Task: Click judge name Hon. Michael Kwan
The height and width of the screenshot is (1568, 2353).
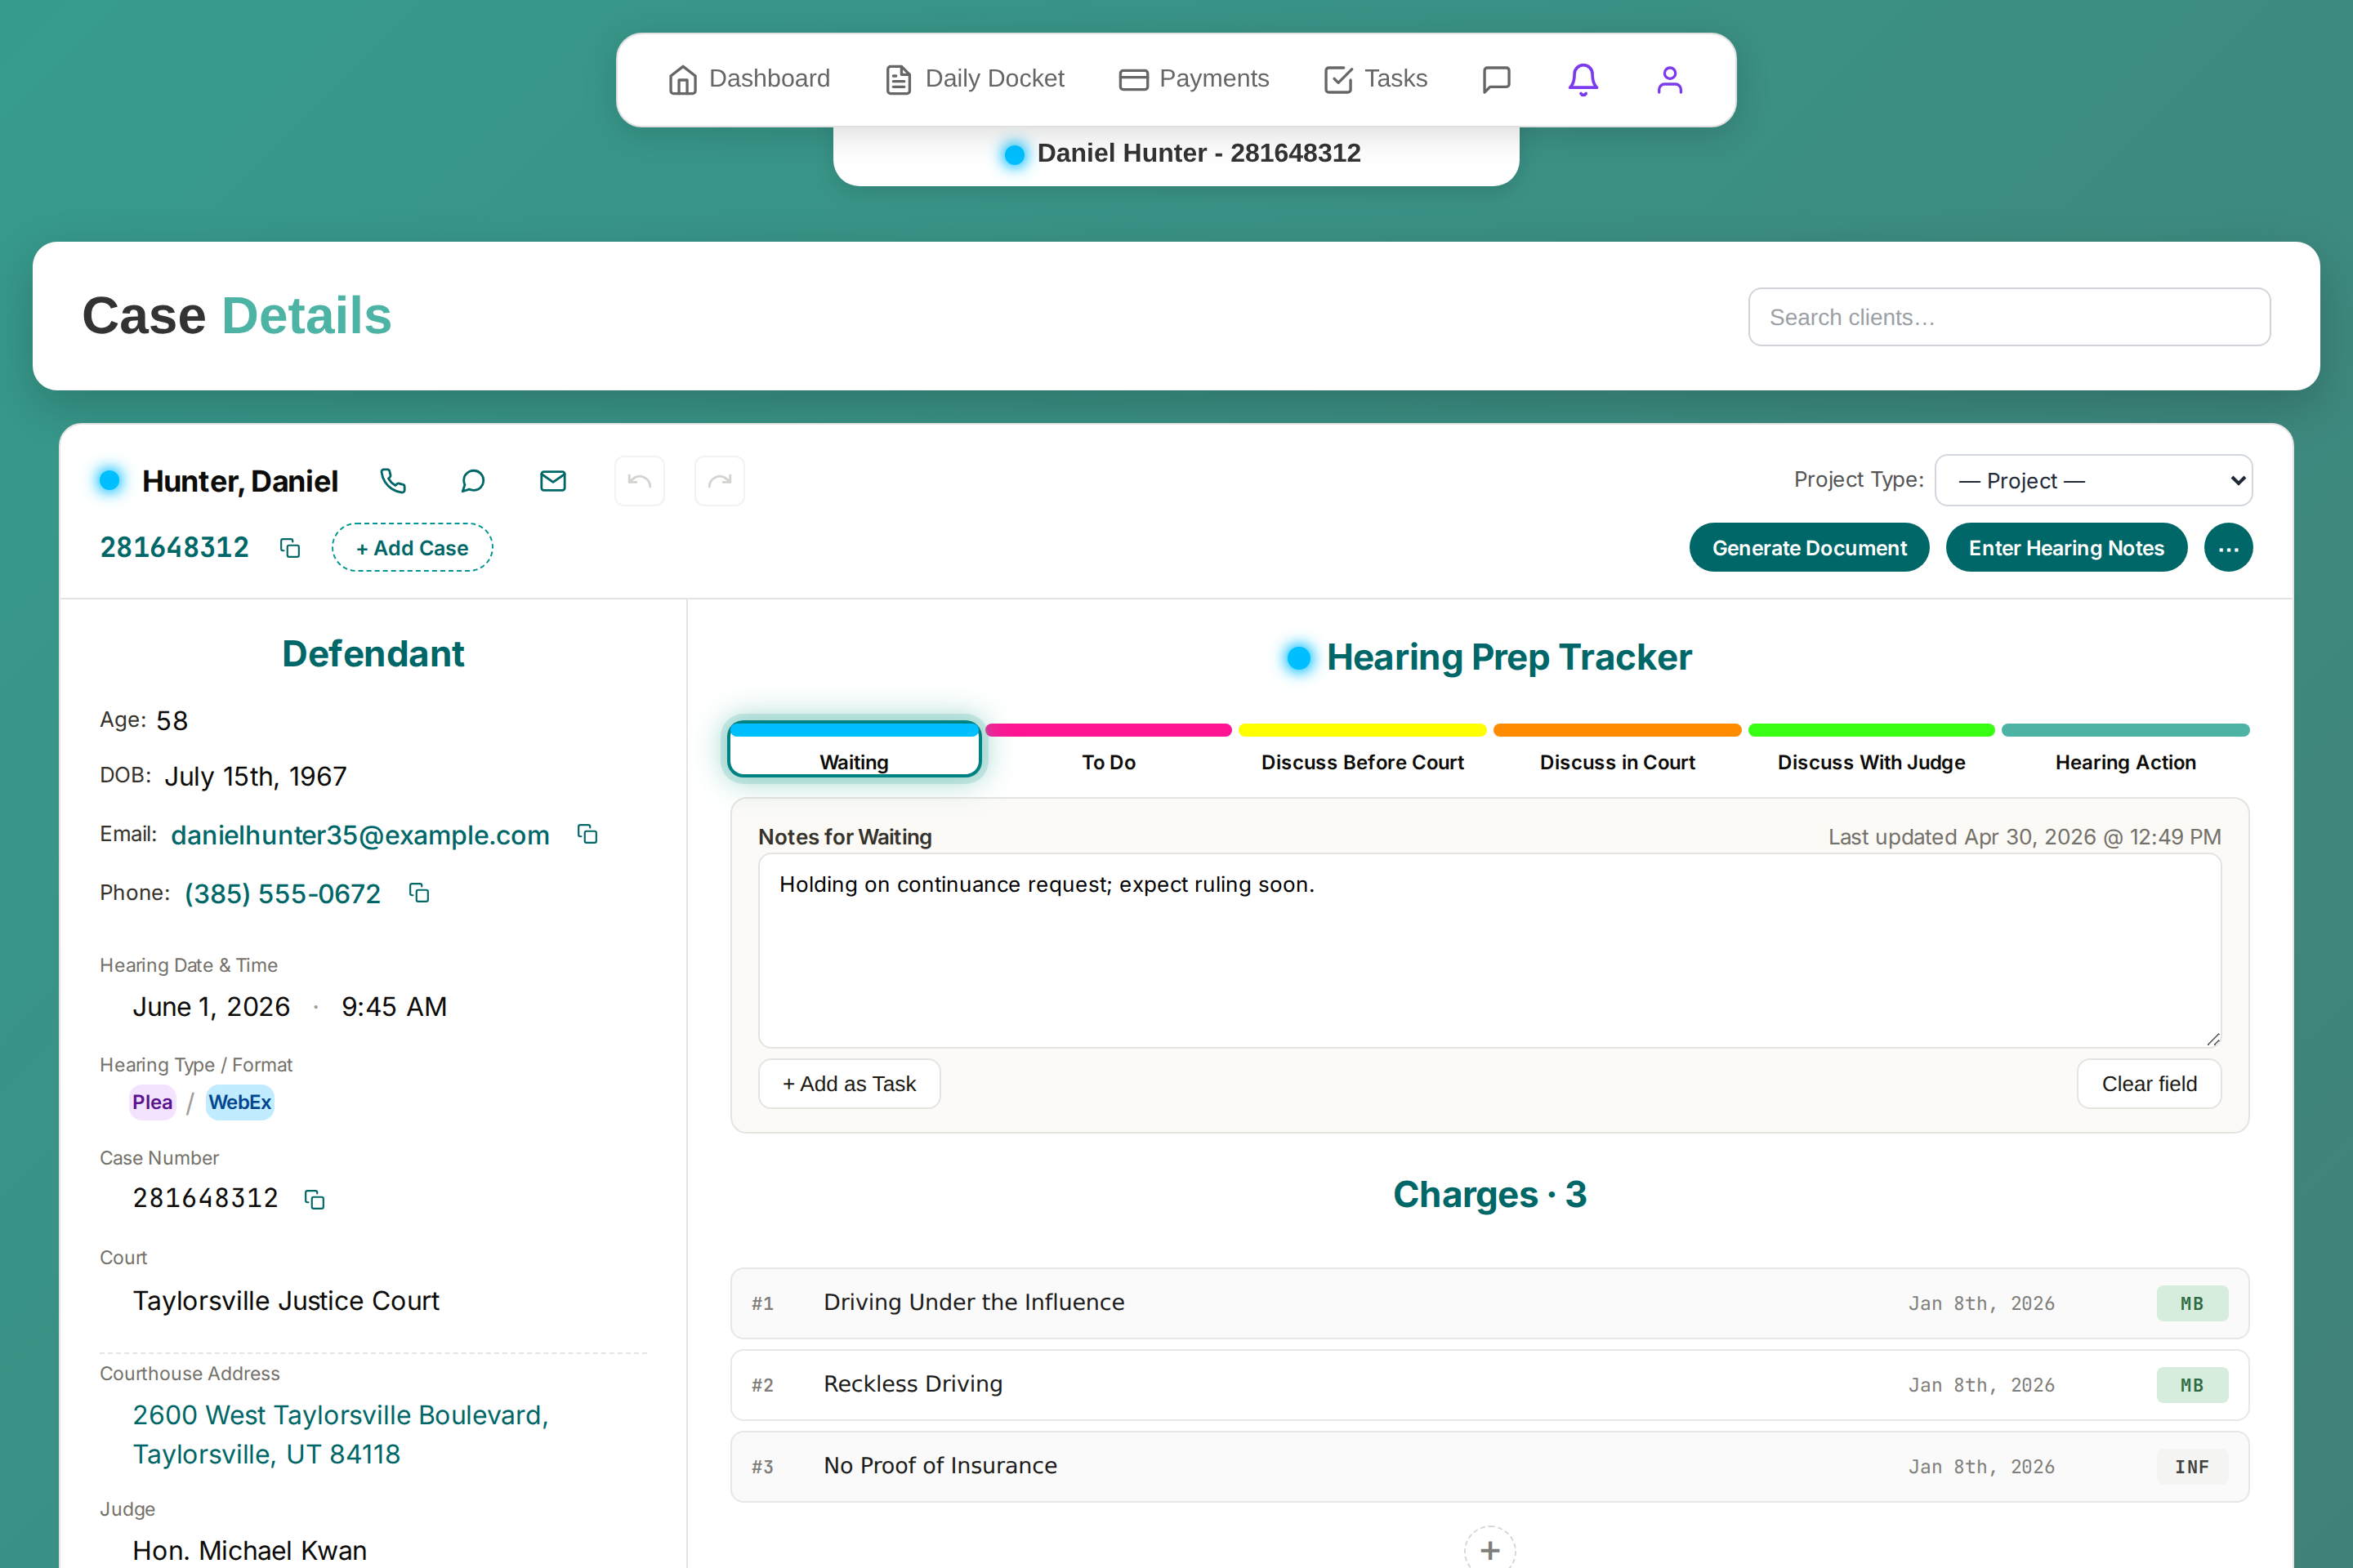Action: 250,1550
